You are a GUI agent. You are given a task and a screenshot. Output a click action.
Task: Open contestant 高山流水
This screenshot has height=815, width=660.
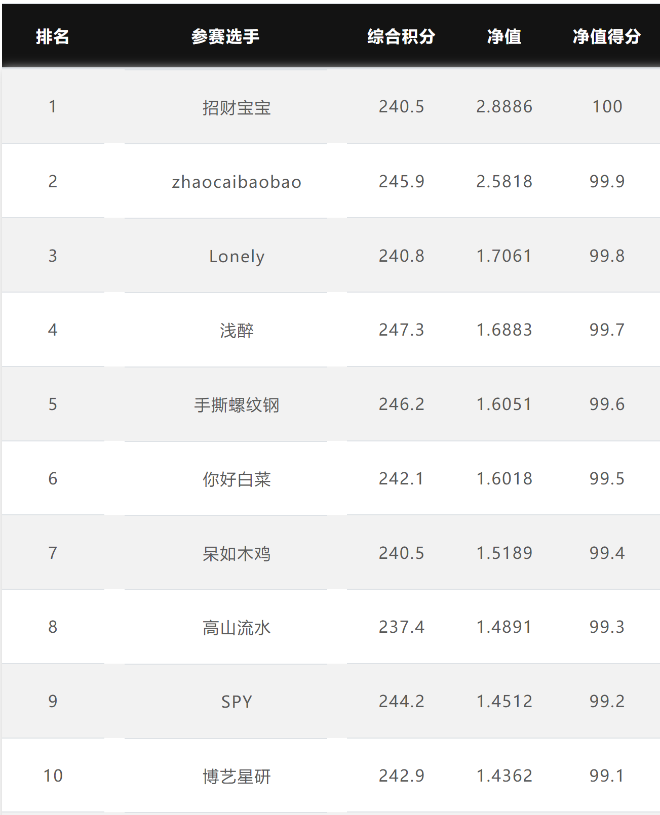(x=237, y=628)
